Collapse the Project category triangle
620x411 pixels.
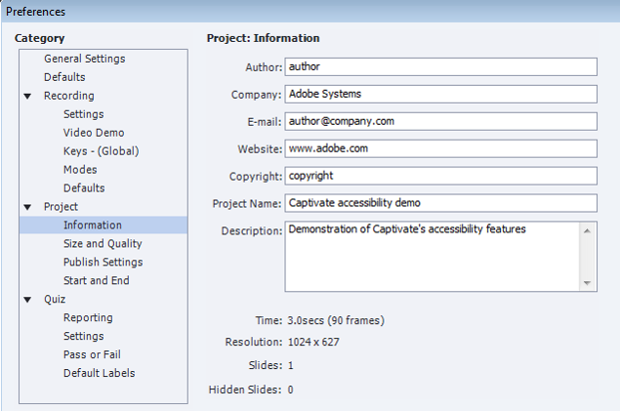[27, 207]
